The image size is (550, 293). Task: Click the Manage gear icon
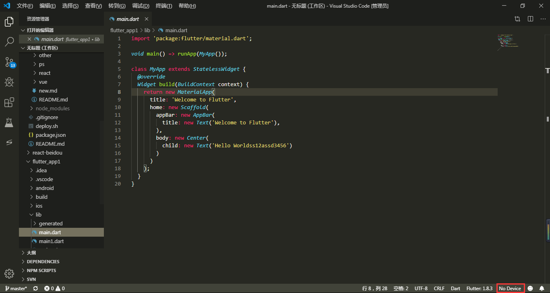click(x=9, y=274)
